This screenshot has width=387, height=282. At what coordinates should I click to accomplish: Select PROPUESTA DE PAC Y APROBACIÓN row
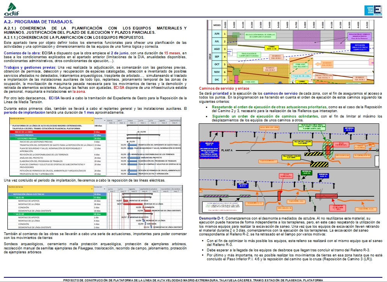click(x=58, y=174)
